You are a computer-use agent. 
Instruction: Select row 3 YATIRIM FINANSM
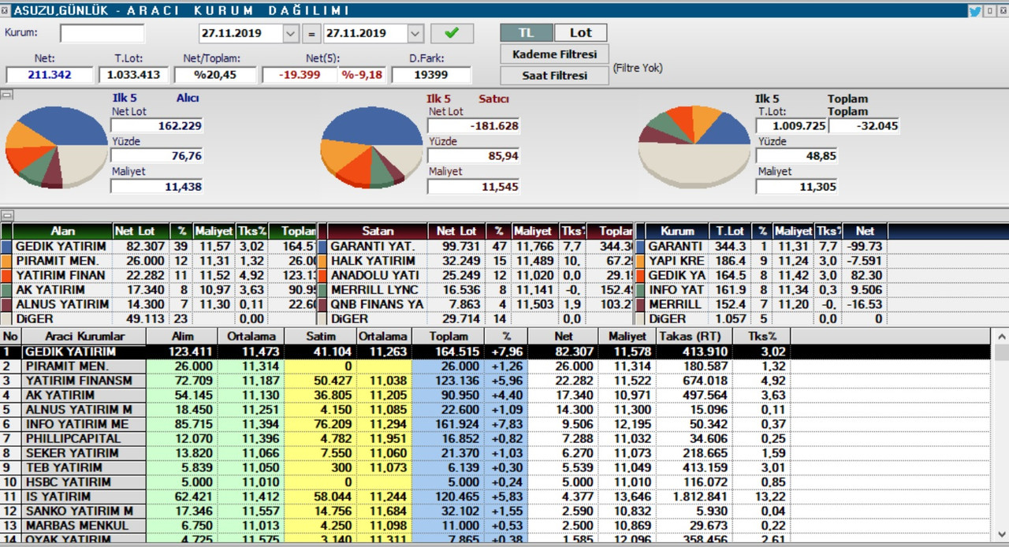tap(497, 381)
